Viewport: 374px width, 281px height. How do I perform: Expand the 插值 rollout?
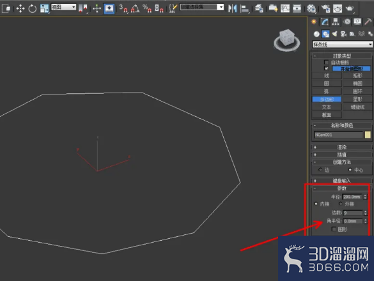[341, 155]
